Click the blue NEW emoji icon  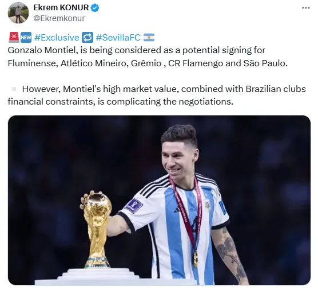[x=26, y=38]
